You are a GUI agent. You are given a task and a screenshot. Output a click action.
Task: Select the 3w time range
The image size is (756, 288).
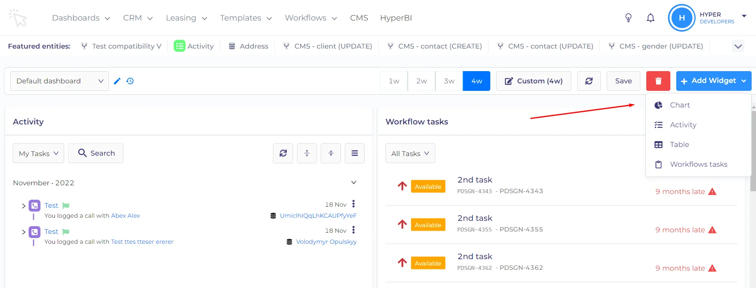[x=449, y=81]
